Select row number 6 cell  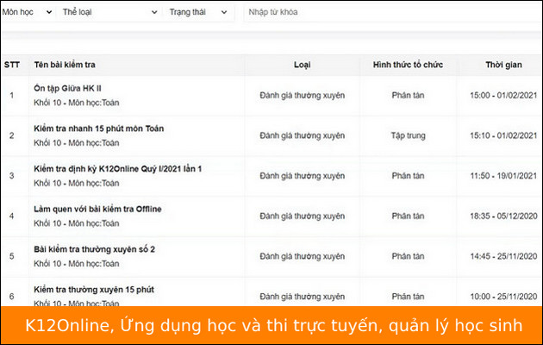(x=12, y=296)
